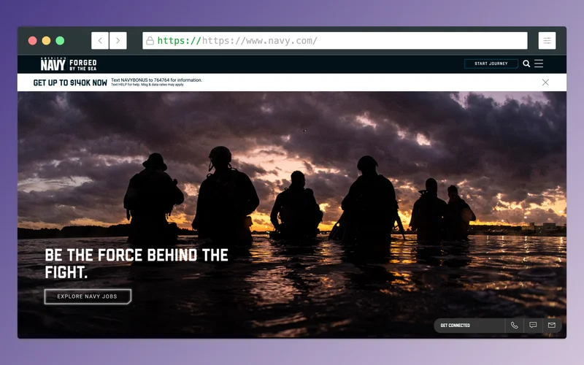Open browser settings sliders icon
This screenshot has width=584, height=365.
(x=547, y=41)
